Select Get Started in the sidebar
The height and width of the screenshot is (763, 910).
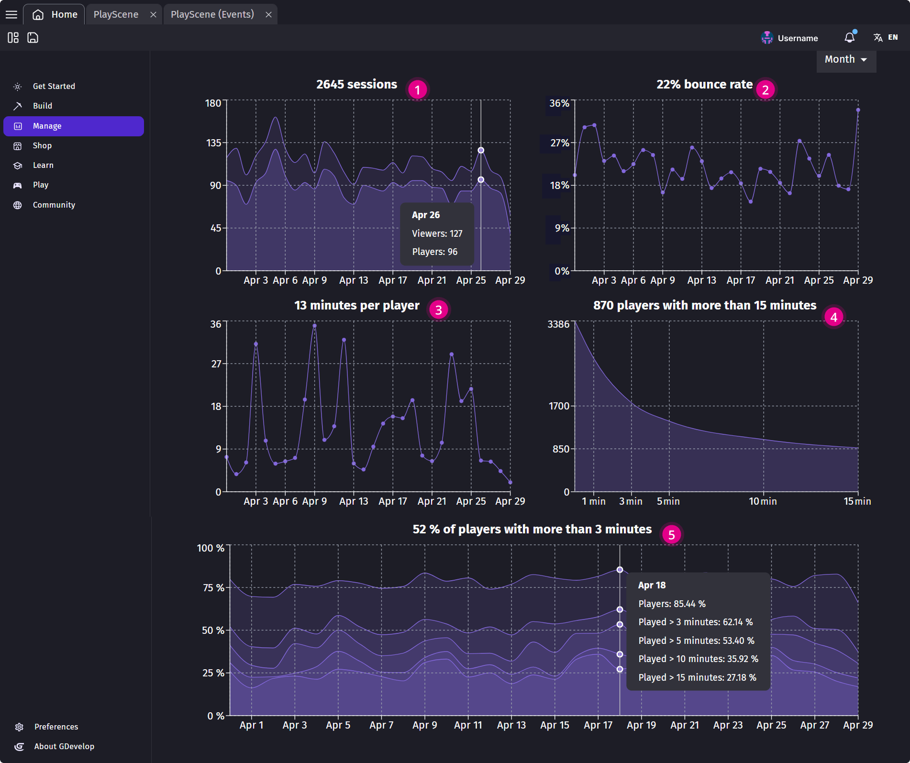pyautogui.click(x=54, y=86)
